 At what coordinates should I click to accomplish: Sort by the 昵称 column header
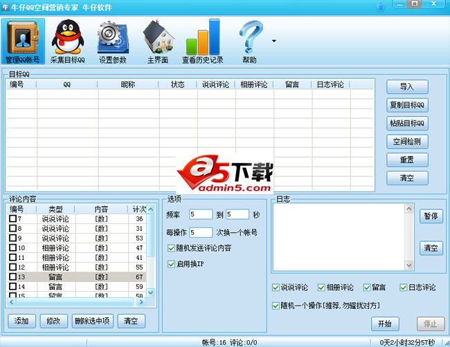tap(128, 84)
